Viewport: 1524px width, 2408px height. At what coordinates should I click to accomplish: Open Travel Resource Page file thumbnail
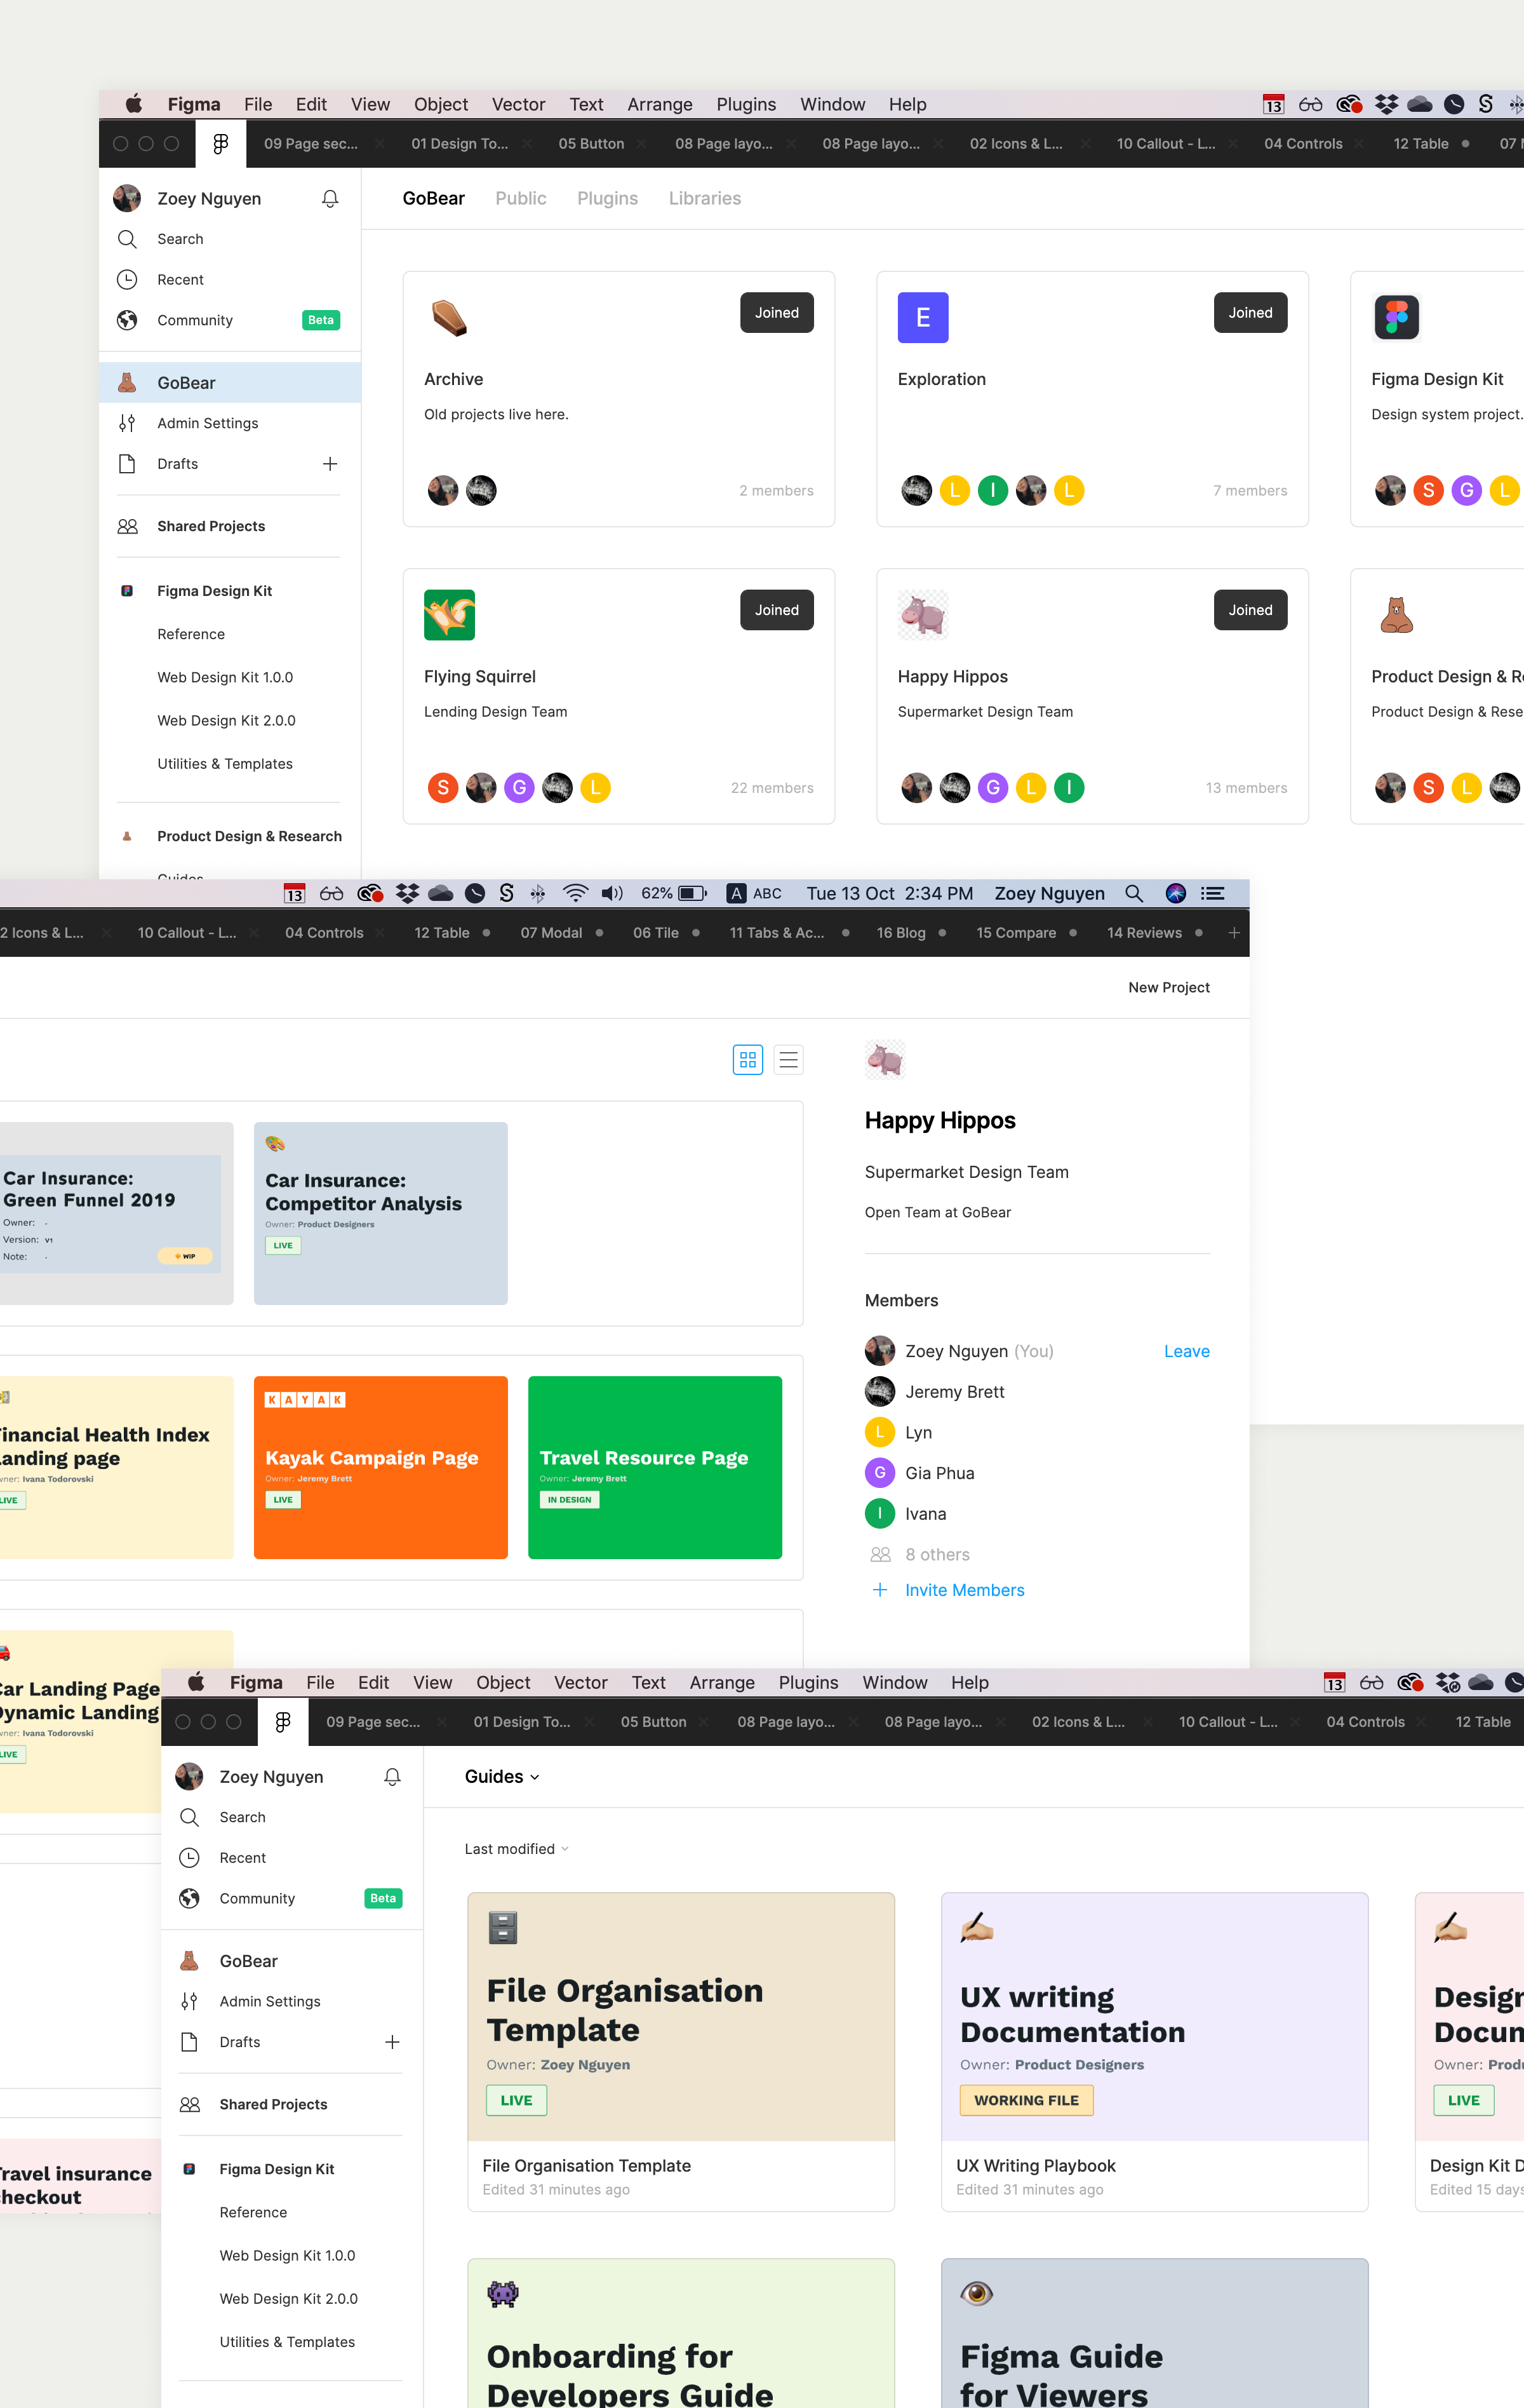(x=655, y=1467)
